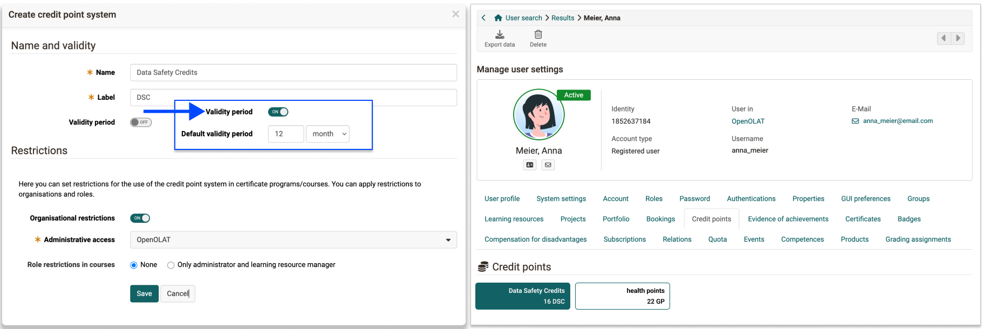Open the contact card icon under Anna Meier

point(530,165)
